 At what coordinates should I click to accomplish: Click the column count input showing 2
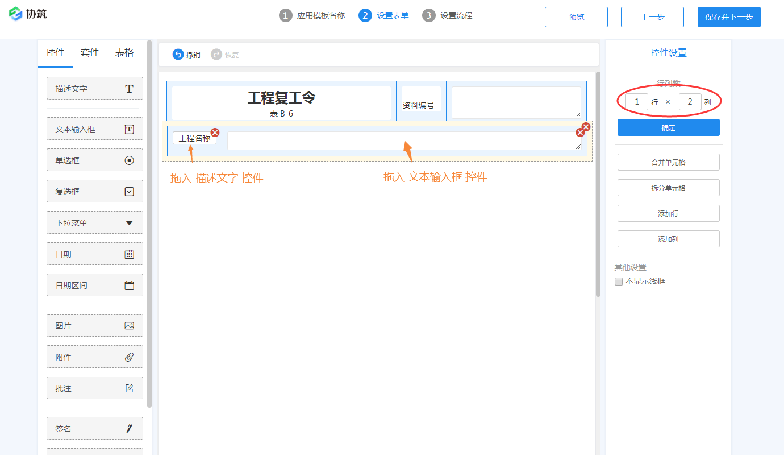click(x=690, y=101)
